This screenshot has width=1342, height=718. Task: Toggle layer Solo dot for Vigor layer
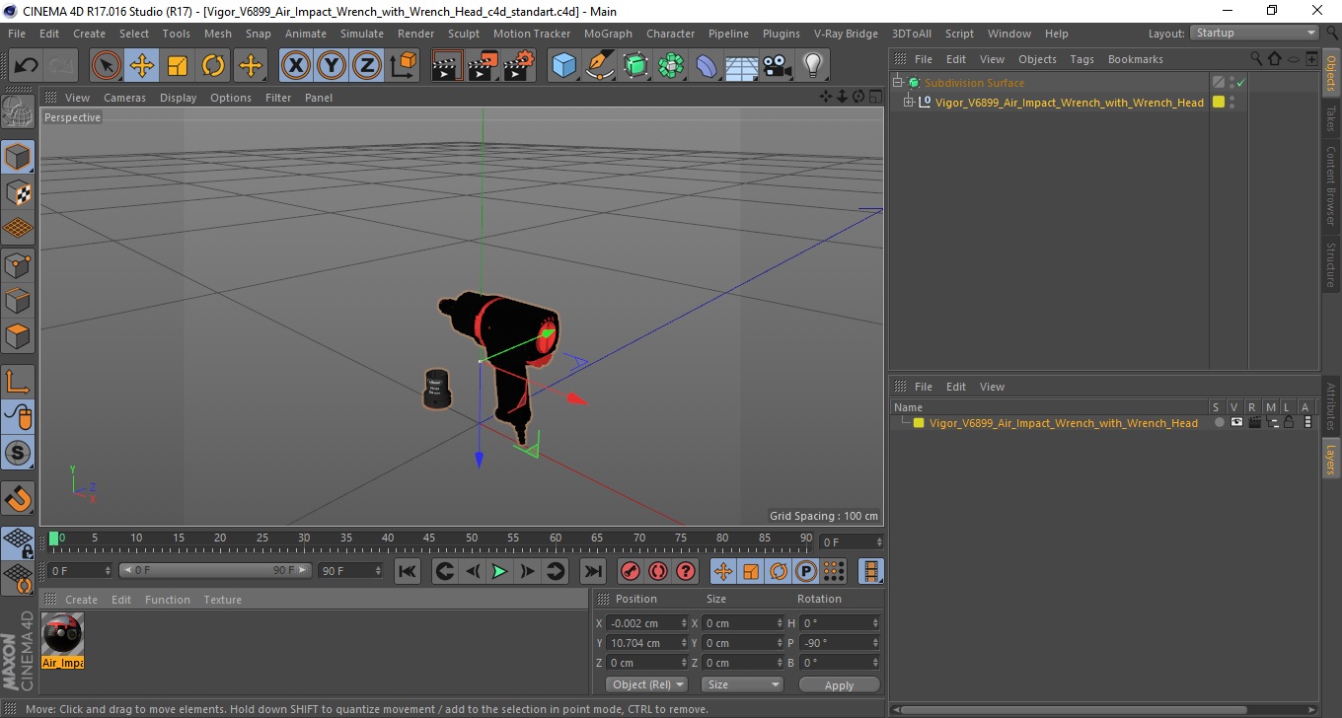coord(1220,422)
